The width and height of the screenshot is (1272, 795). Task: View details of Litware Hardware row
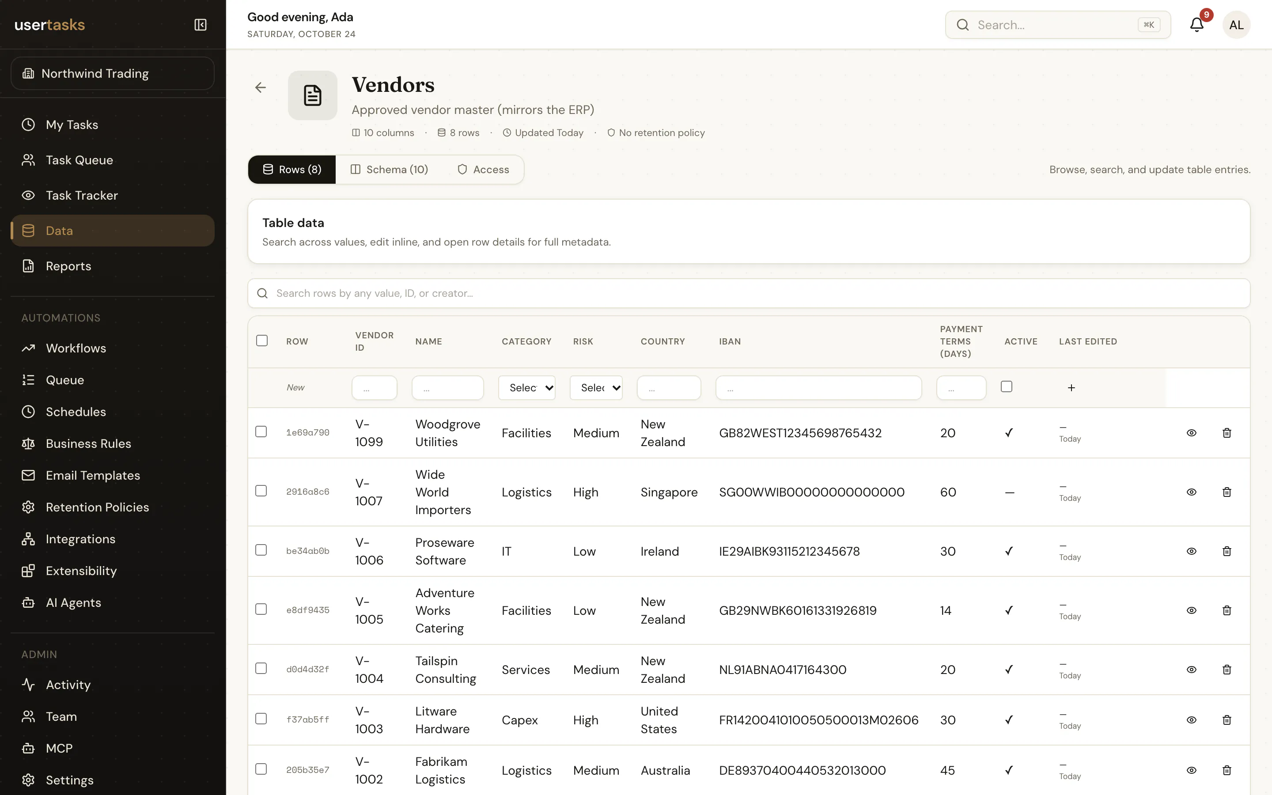pyautogui.click(x=1192, y=720)
